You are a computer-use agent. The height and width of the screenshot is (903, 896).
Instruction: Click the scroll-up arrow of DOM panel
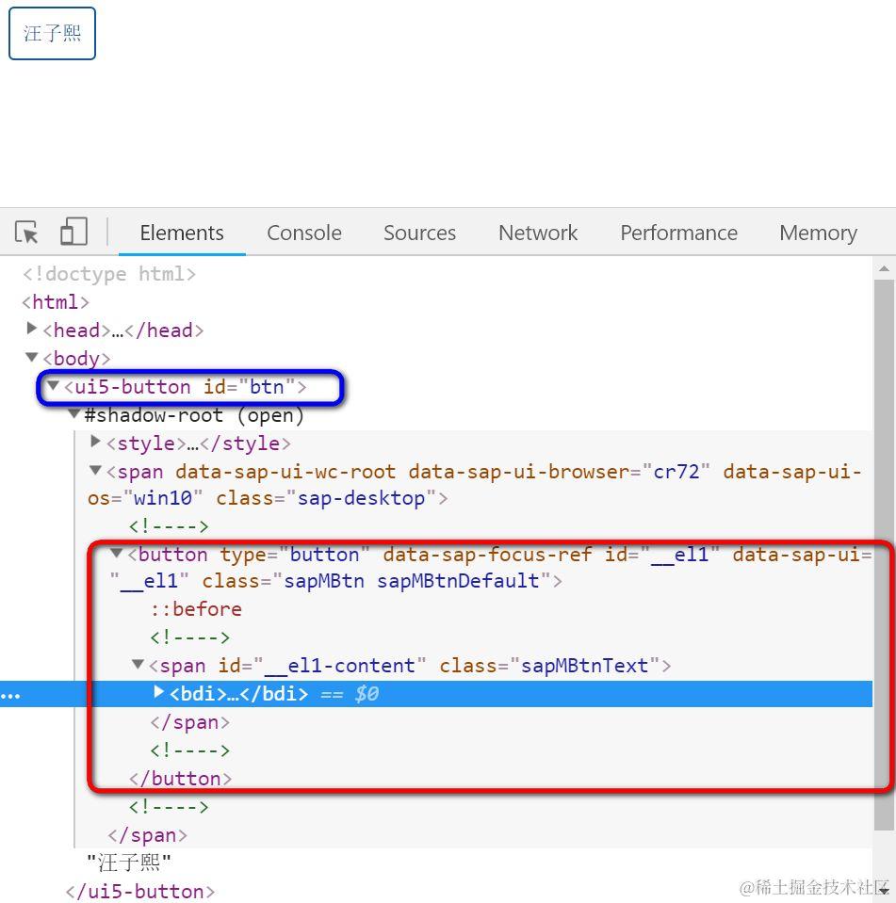point(884,269)
